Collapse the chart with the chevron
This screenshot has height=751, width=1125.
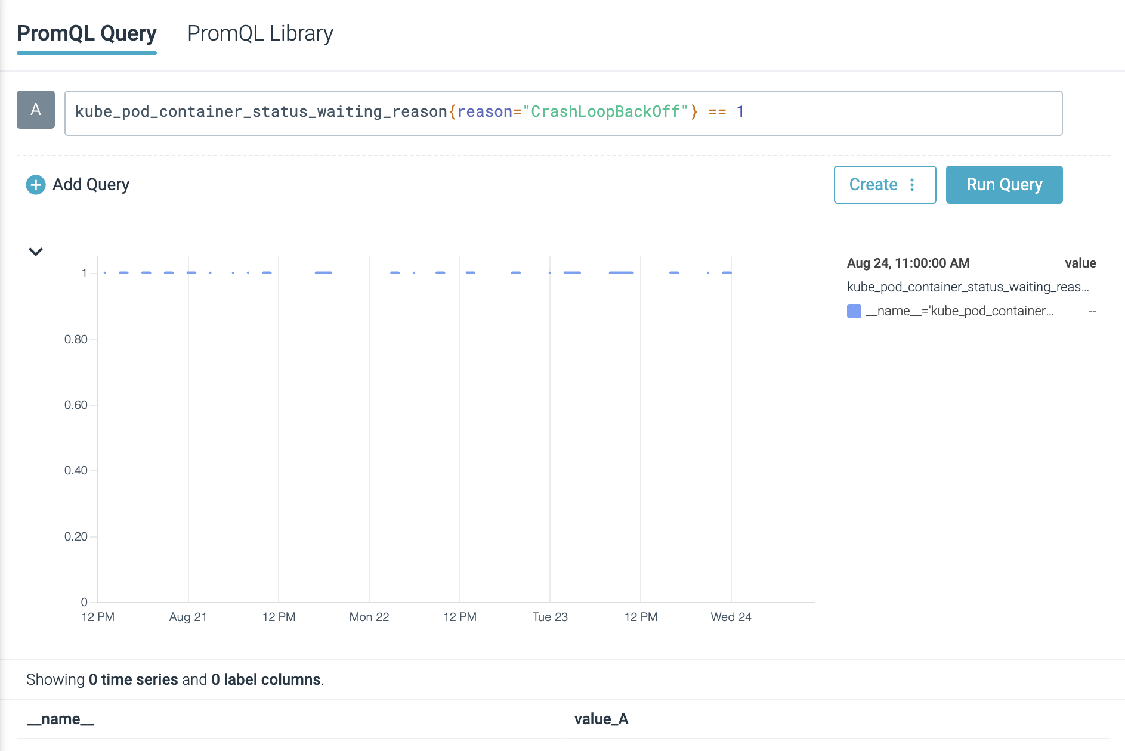(36, 252)
